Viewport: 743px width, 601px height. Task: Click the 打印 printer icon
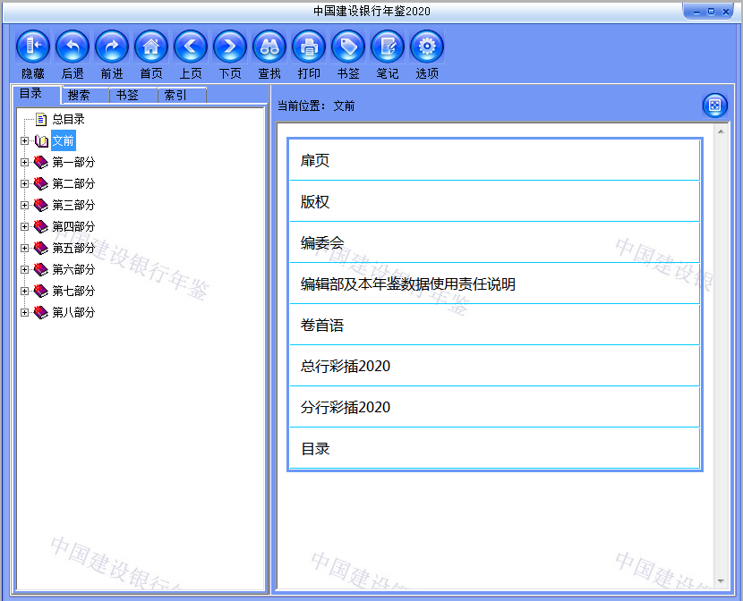click(309, 47)
